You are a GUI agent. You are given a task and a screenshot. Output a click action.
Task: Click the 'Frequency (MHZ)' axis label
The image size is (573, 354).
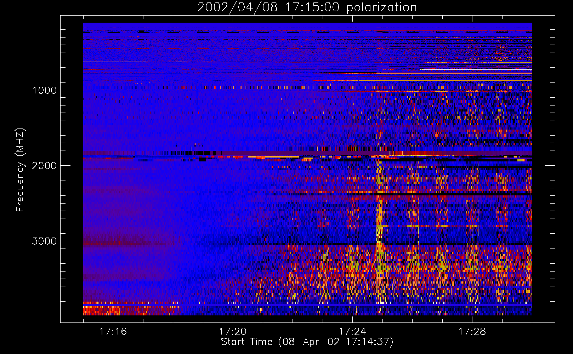tap(20, 170)
